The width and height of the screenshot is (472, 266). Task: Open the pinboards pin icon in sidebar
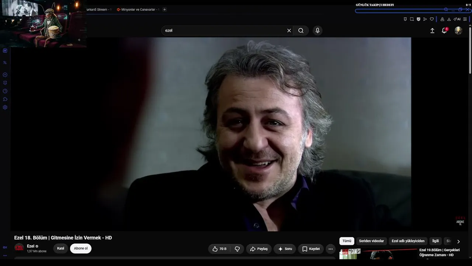click(x=5, y=83)
